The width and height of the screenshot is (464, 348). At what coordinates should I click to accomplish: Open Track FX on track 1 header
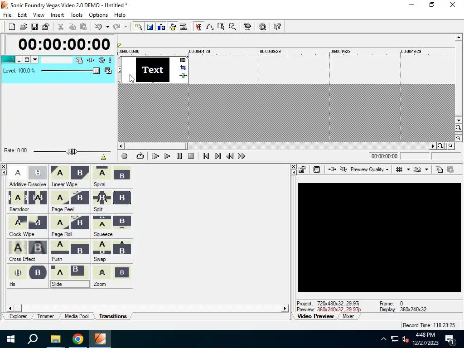91,60
